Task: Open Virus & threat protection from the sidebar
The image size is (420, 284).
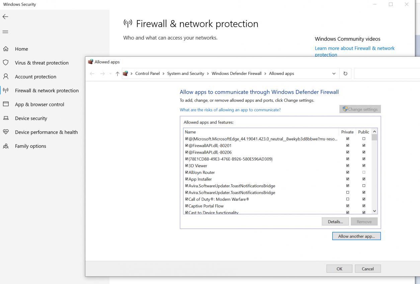Action: tap(41, 63)
